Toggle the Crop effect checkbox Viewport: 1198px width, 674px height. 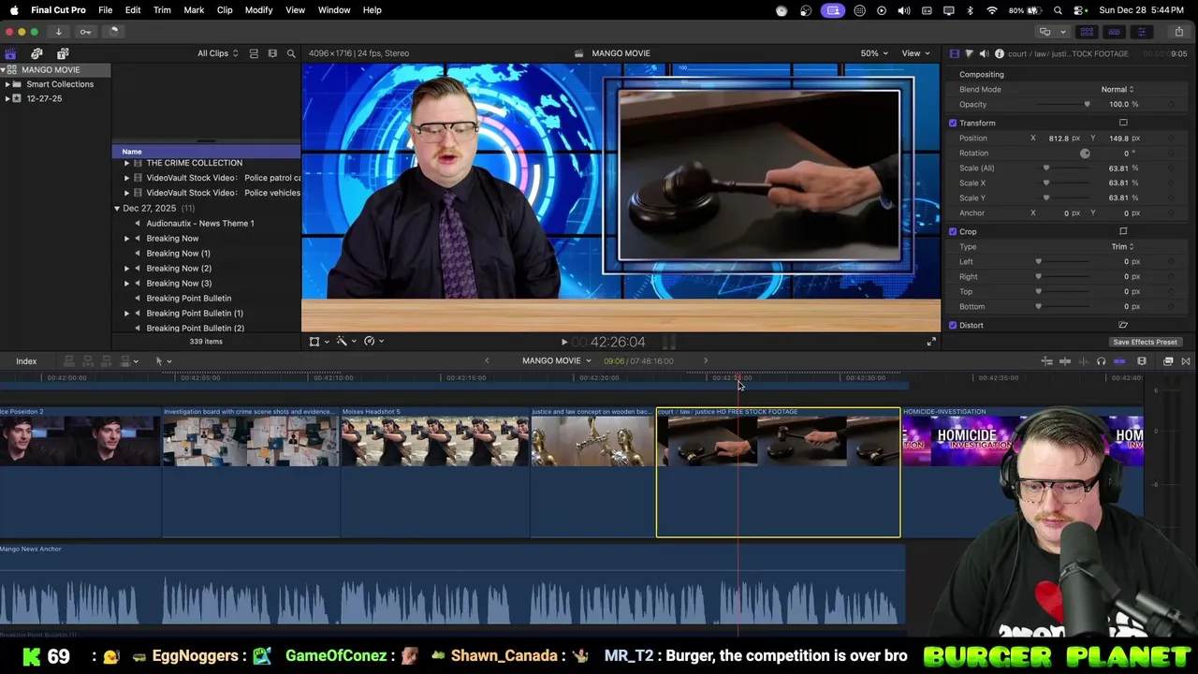953,231
